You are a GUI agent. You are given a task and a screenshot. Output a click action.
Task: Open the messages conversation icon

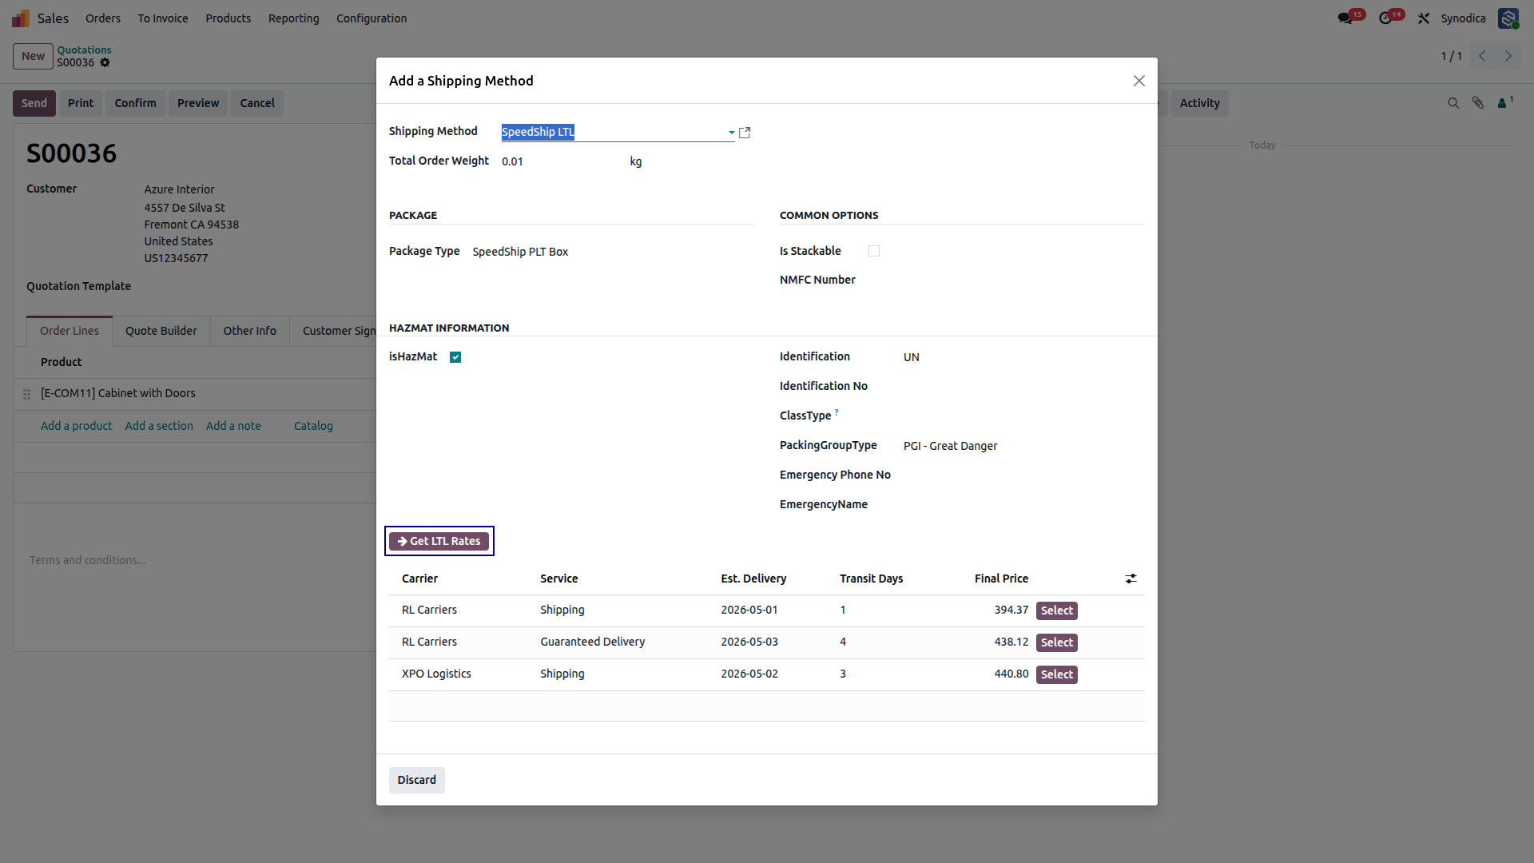1345,18
